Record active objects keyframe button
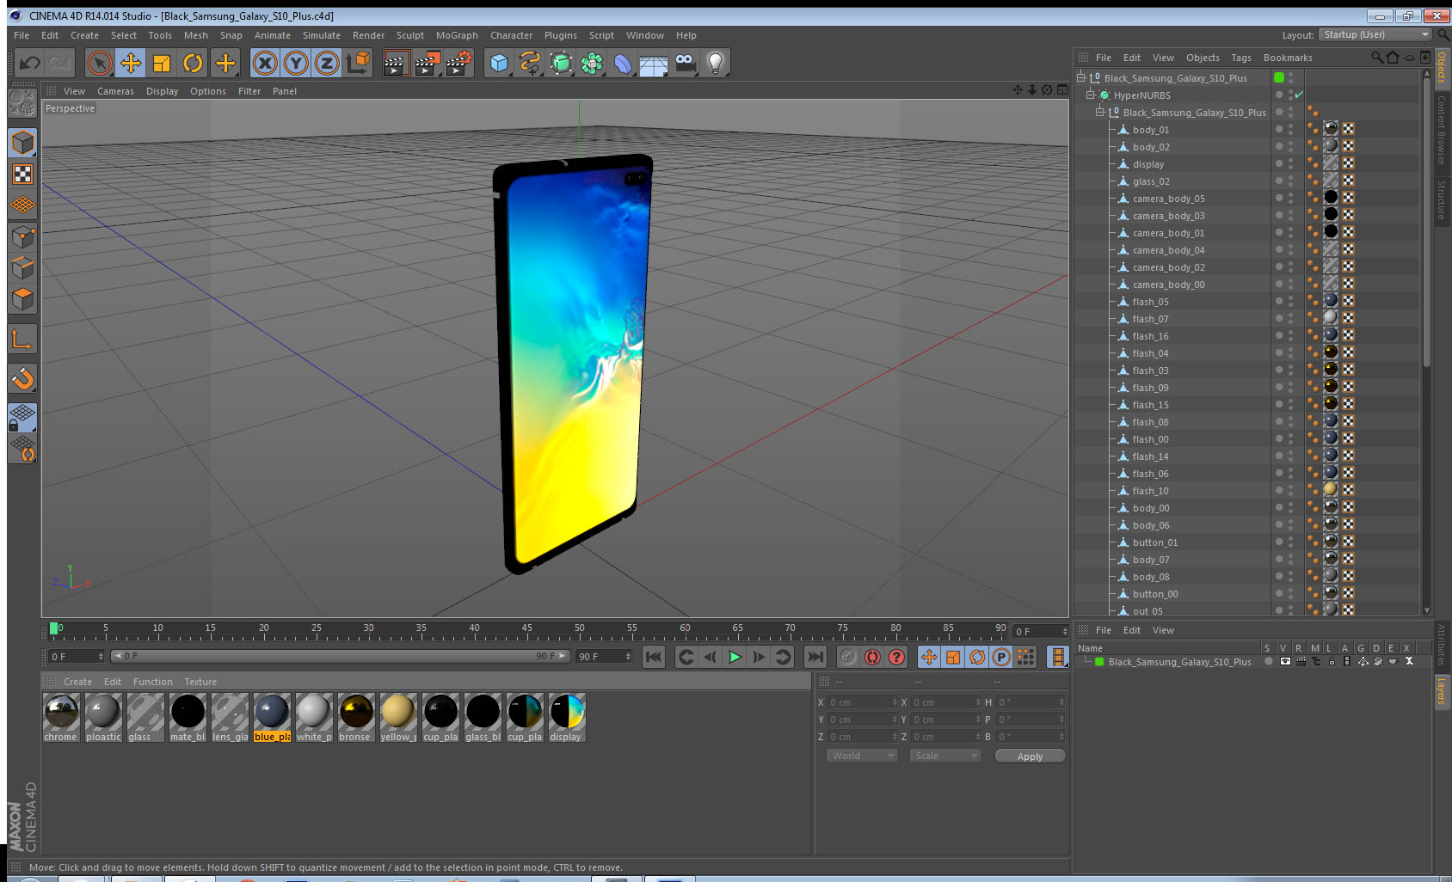The width and height of the screenshot is (1452, 882). click(x=848, y=657)
